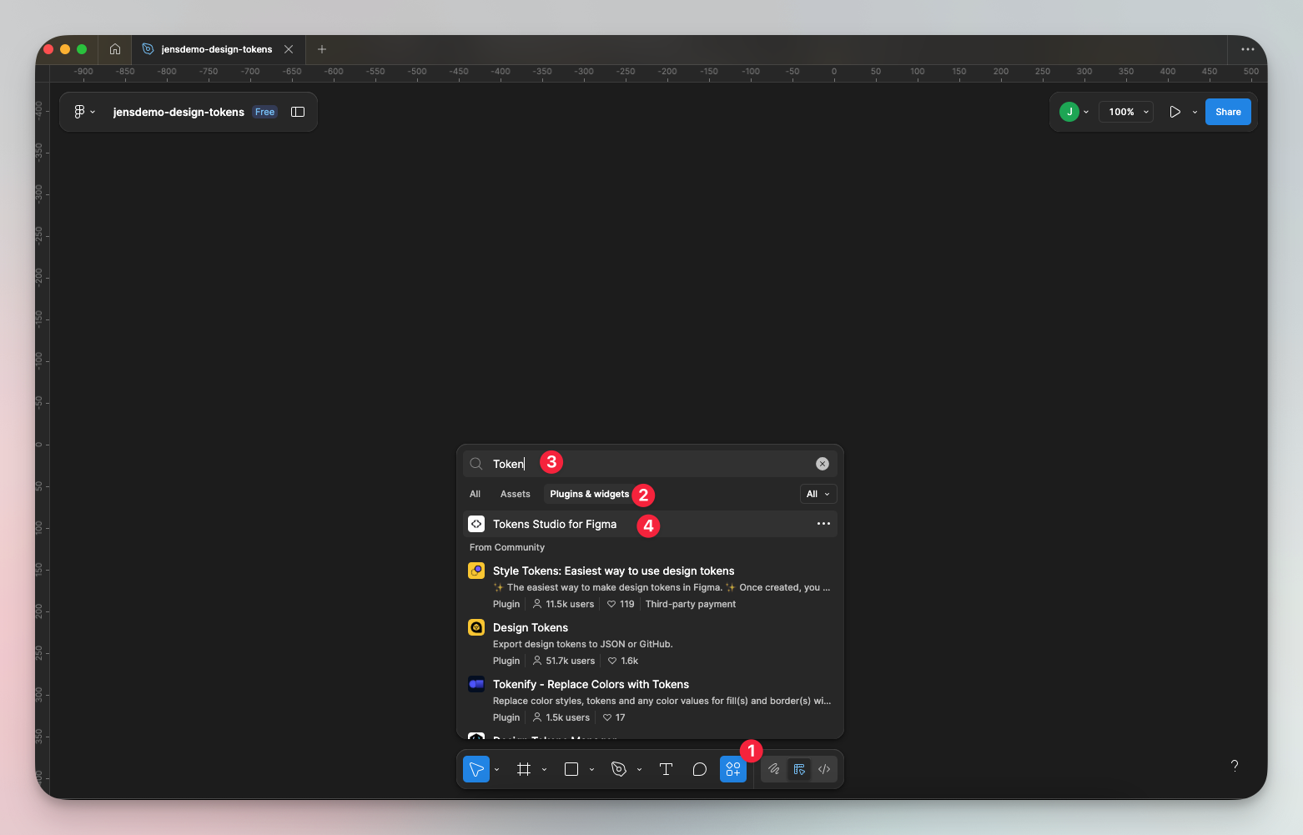Click 11.5k users on Style Tokens
The image size is (1303, 835).
(564, 604)
